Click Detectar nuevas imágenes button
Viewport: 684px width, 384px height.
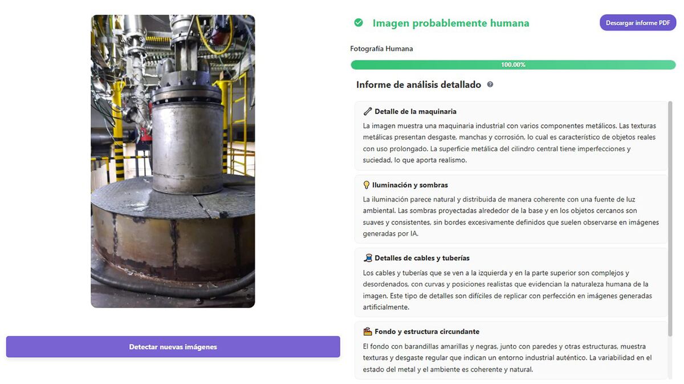pyautogui.click(x=173, y=347)
